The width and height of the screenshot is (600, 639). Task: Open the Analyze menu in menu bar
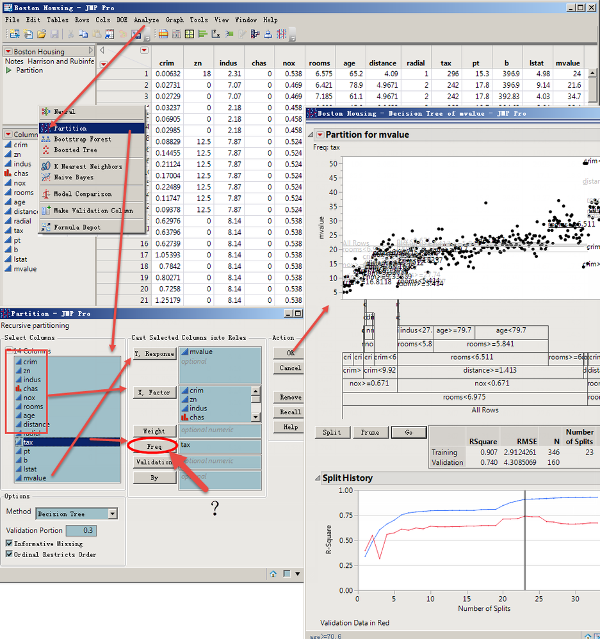point(147,20)
